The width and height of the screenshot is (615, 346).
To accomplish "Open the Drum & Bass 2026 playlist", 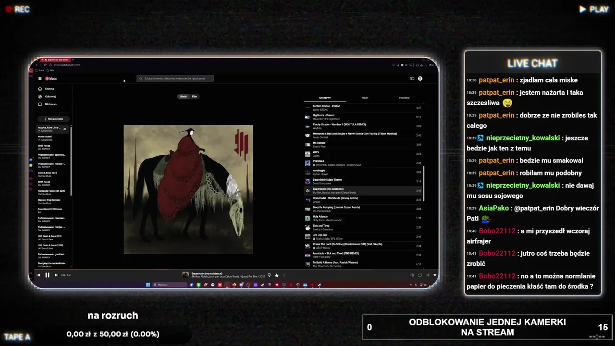I will [x=53, y=174].
